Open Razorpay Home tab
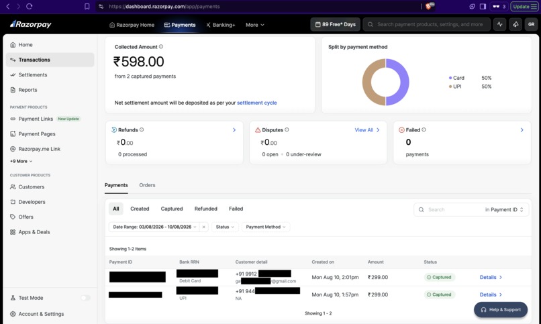 [132, 25]
